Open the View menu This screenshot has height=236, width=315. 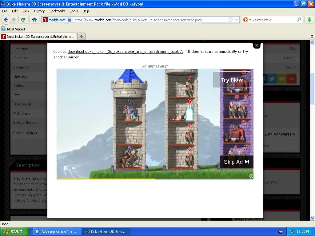pos(26,11)
